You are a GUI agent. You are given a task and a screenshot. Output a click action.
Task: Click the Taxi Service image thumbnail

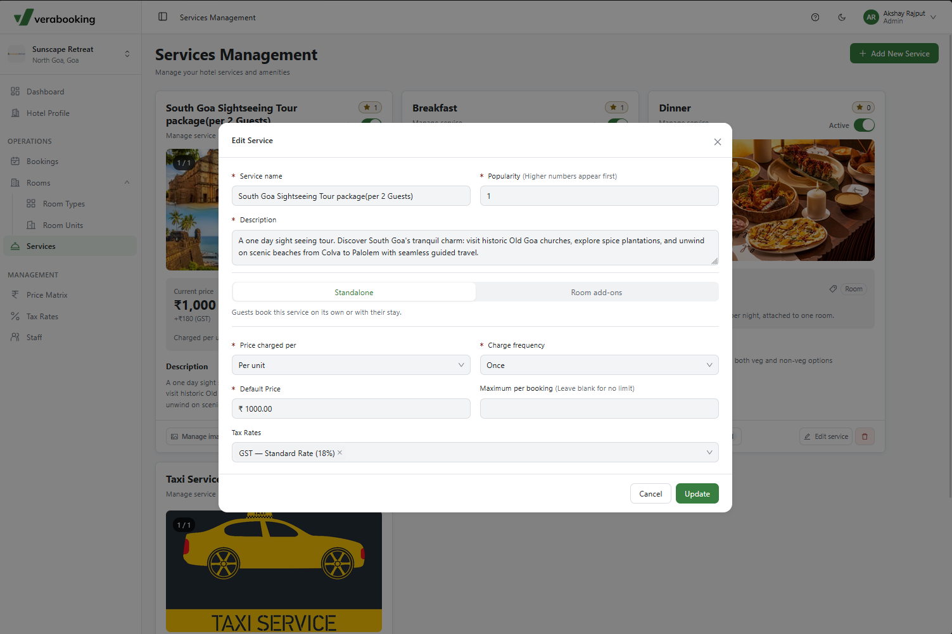point(274,571)
